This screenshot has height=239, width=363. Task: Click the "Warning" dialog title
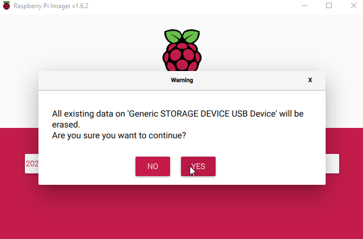182,80
